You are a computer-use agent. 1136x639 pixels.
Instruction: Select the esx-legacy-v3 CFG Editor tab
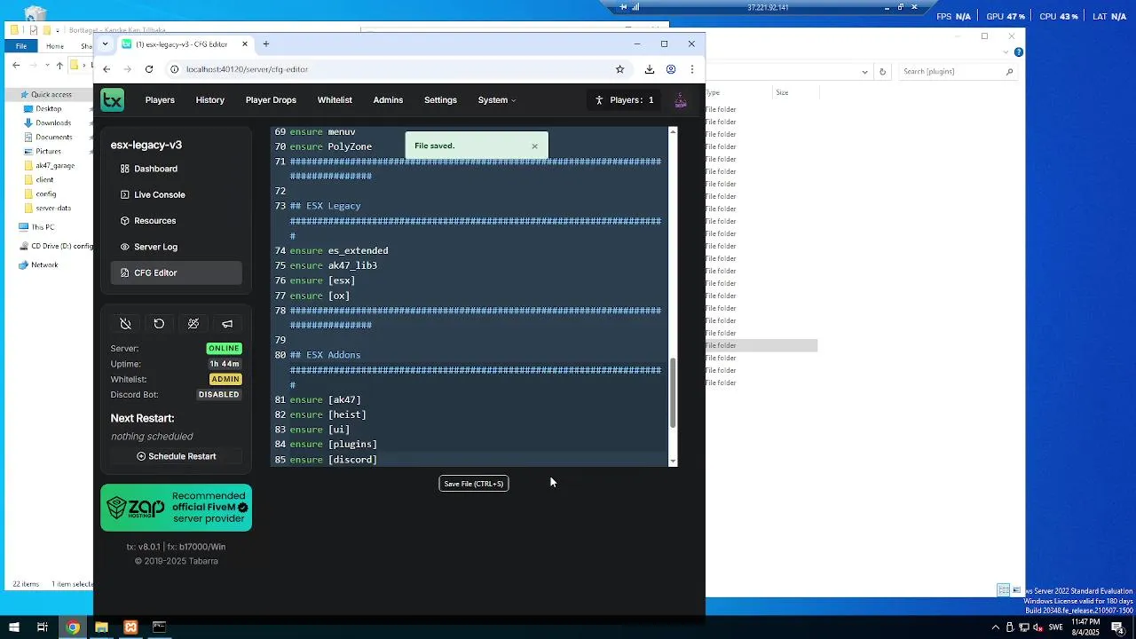click(185, 44)
